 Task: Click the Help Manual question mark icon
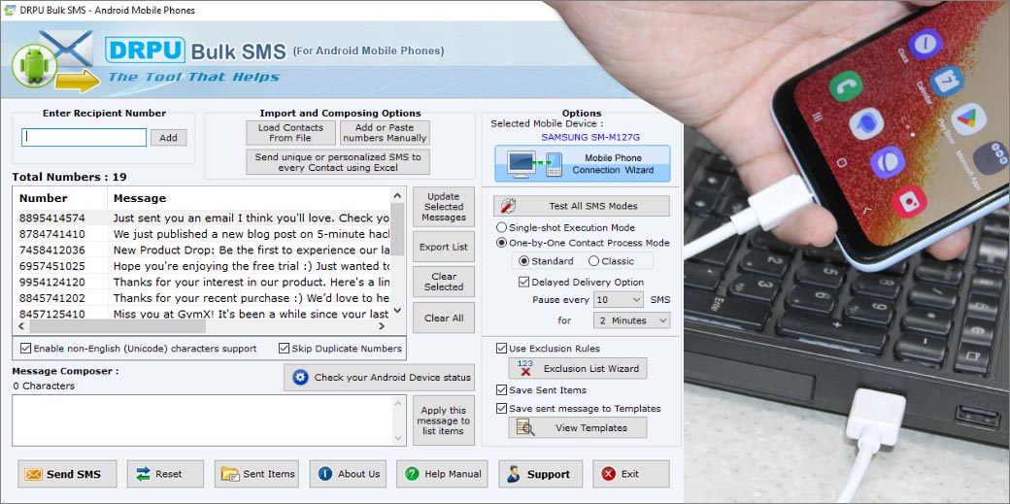412,474
